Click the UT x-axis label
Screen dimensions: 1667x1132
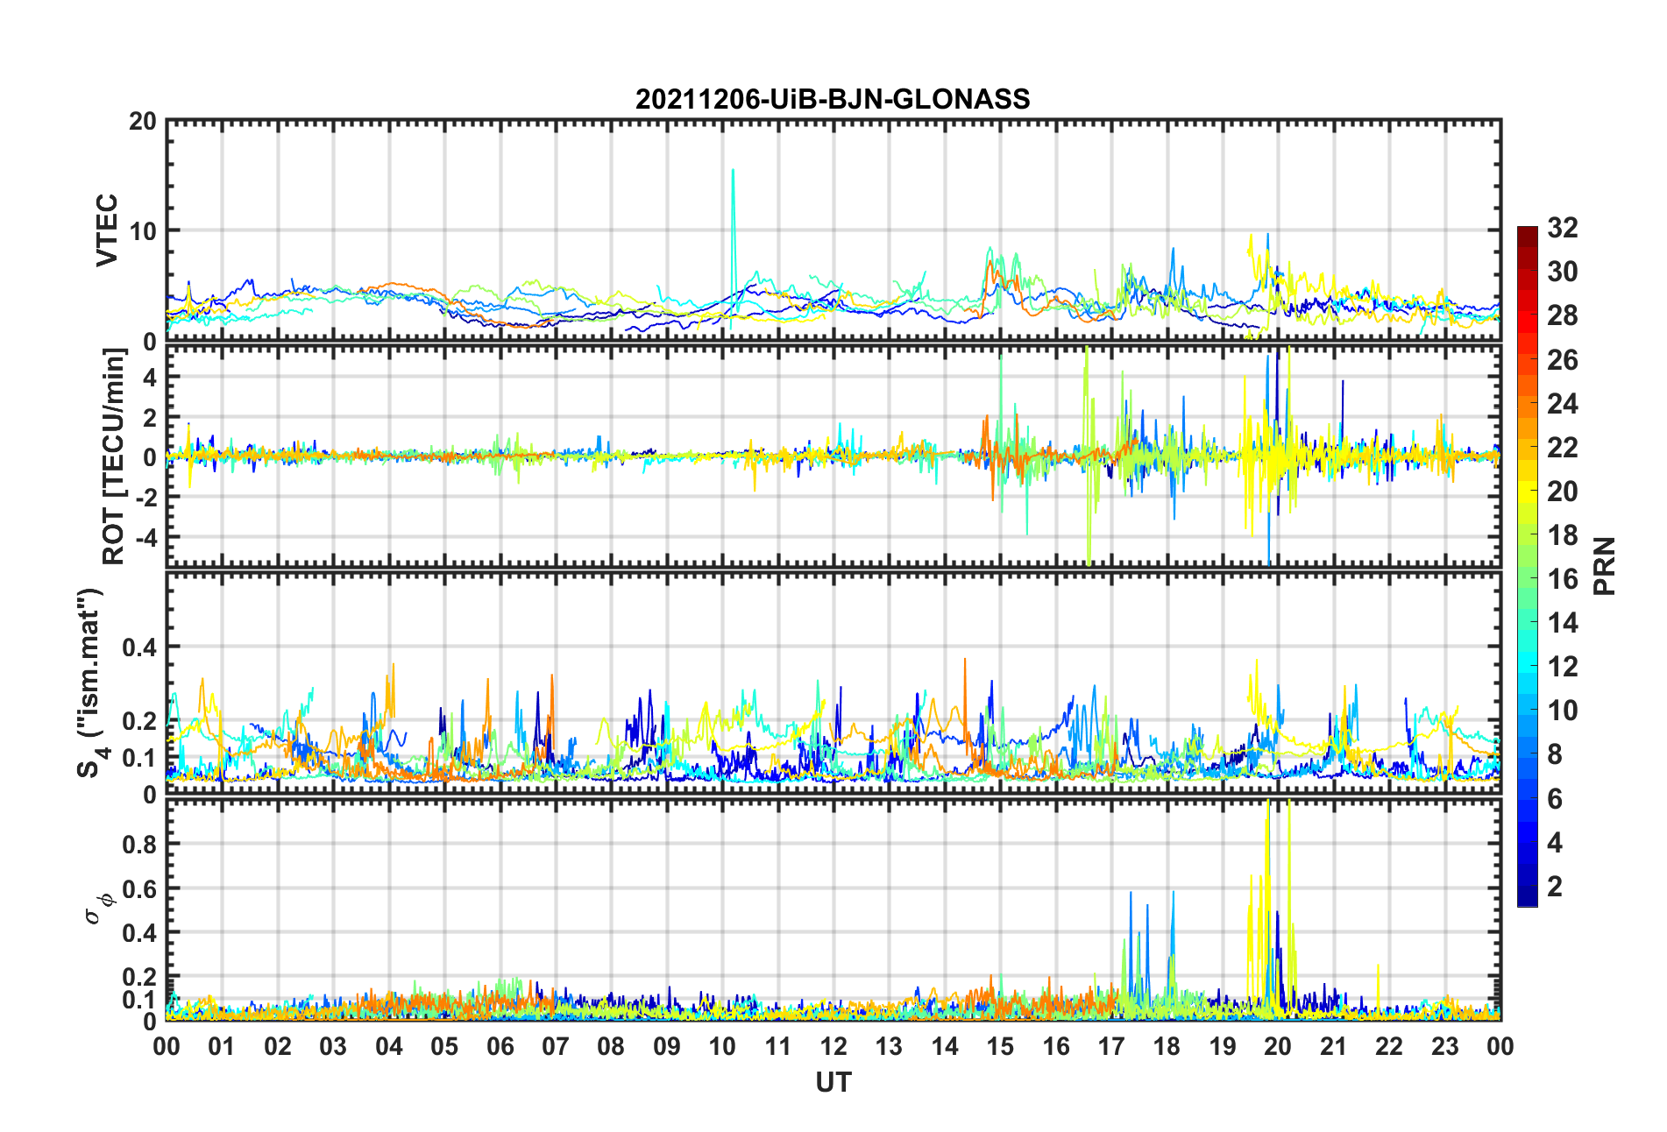tap(833, 1083)
